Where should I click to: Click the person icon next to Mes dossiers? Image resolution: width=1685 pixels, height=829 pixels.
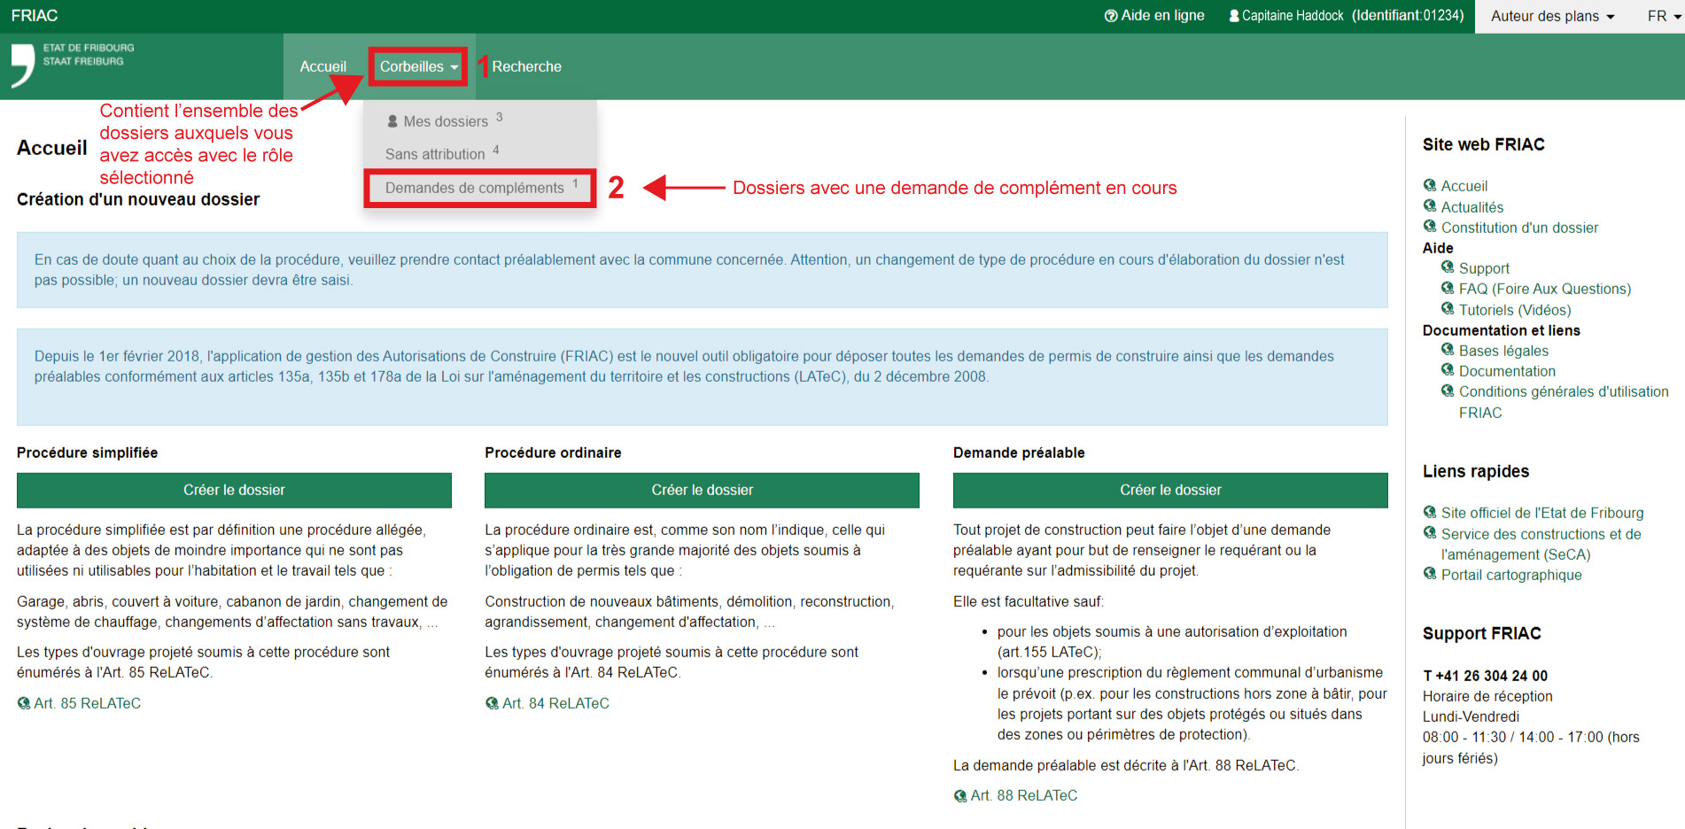392,121
